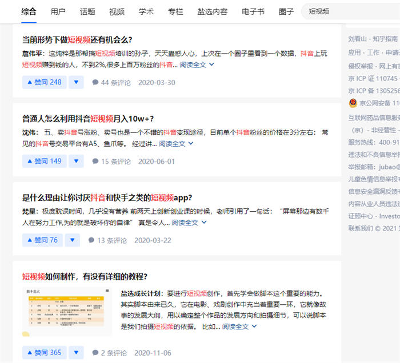
Task: Switch to the 用户 tab
Action: 58,11
